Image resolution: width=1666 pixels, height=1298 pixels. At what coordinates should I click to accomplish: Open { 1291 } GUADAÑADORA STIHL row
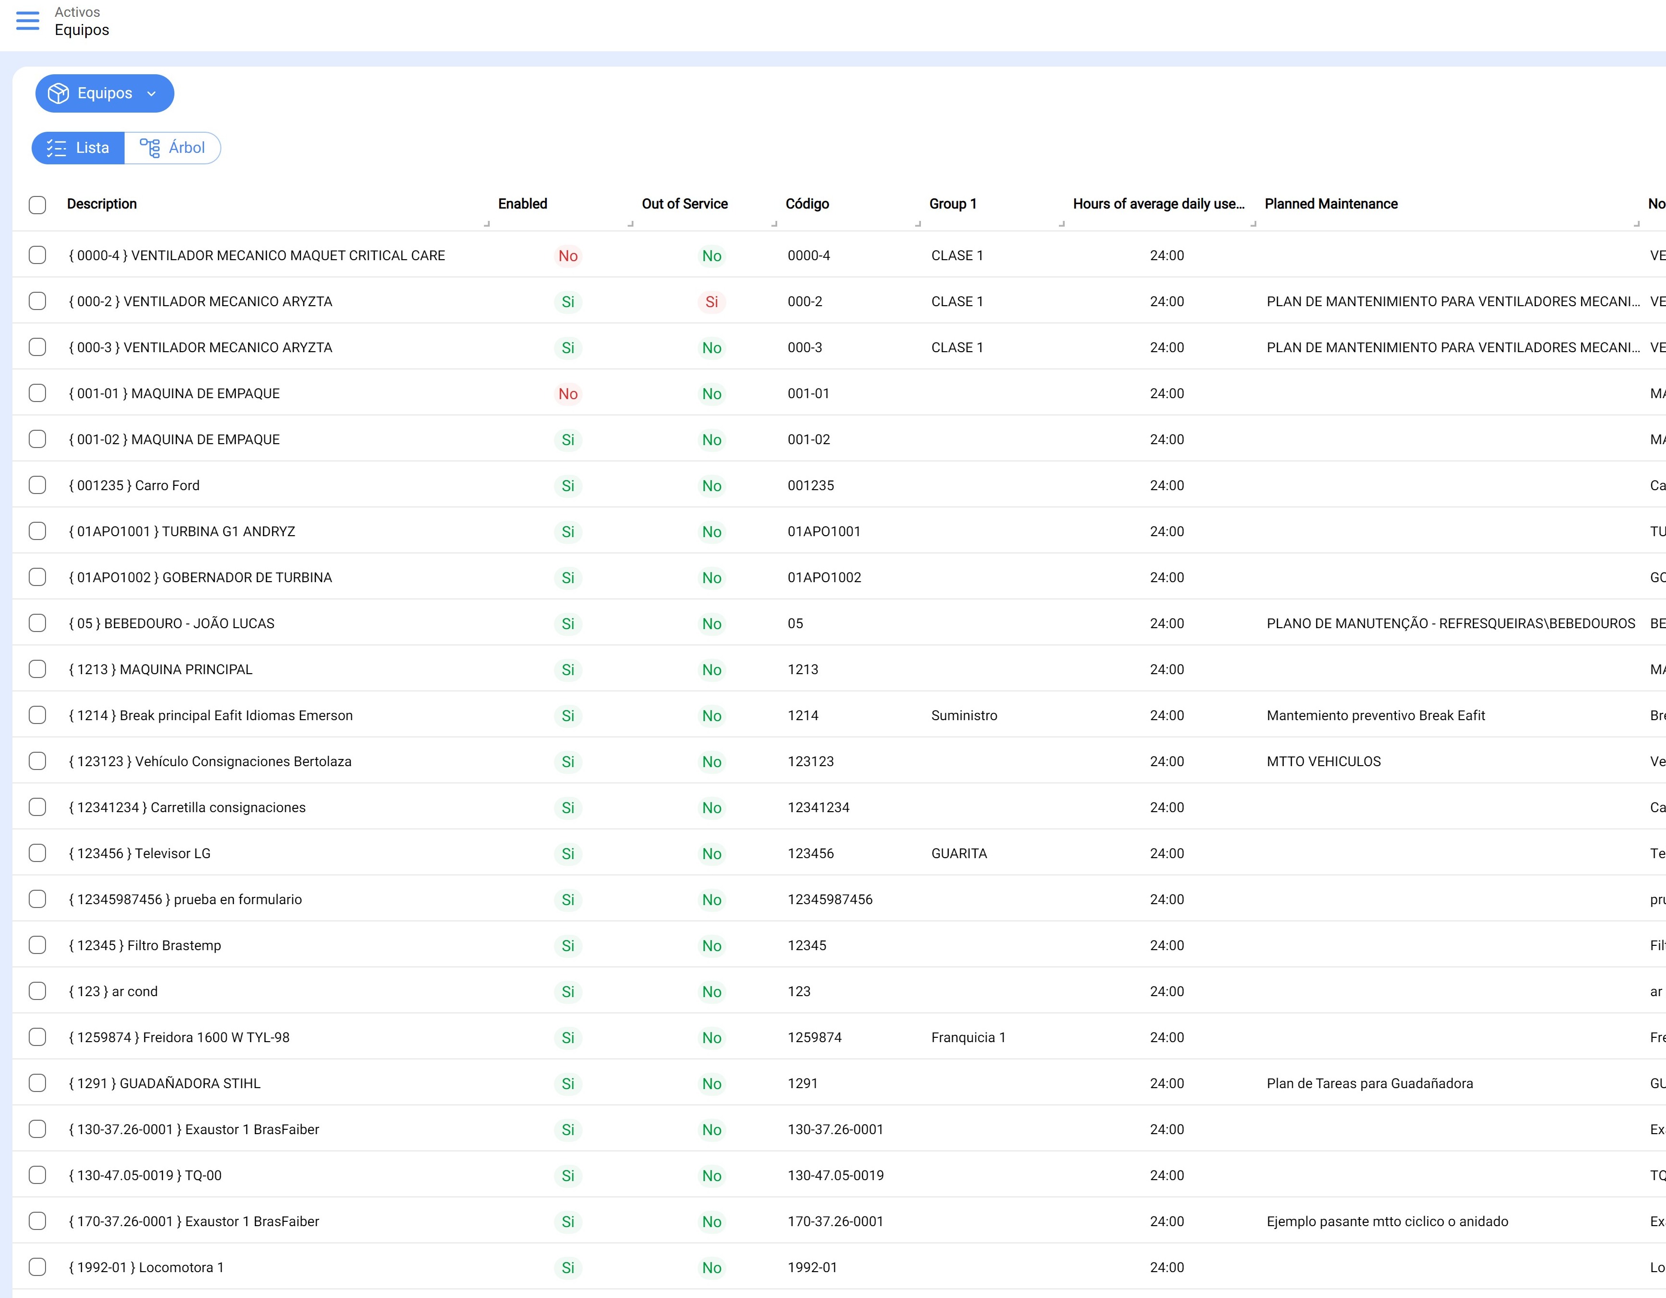165,1083
